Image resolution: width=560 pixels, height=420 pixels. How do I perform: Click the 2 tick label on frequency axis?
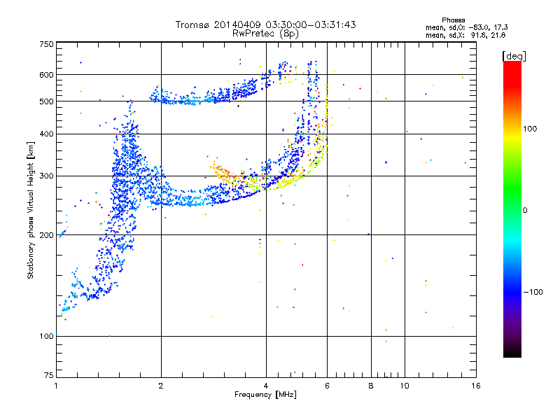(x=161, y=386)
